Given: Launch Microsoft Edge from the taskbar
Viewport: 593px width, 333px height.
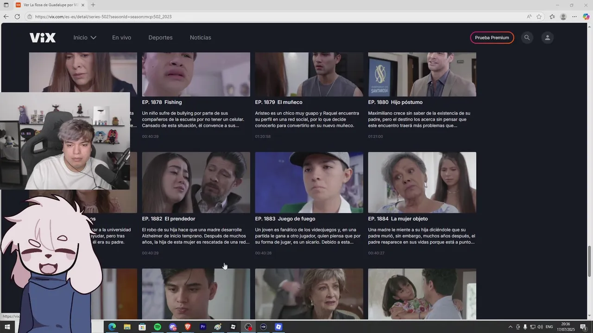Looking at the screenshot, I should pos(112,327).
